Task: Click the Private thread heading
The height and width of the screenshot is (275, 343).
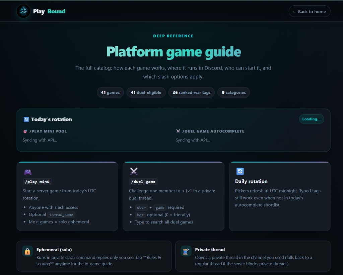Action: tap(210, 250)
